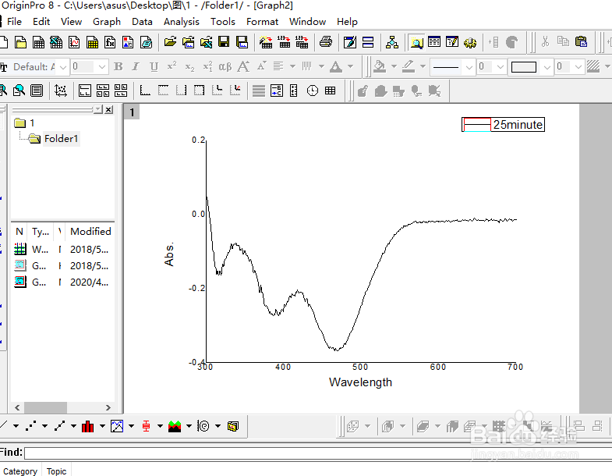Screen dimensions: 612x476
Task: Close the Project Explorer panel
Action: tap(109, 109)
